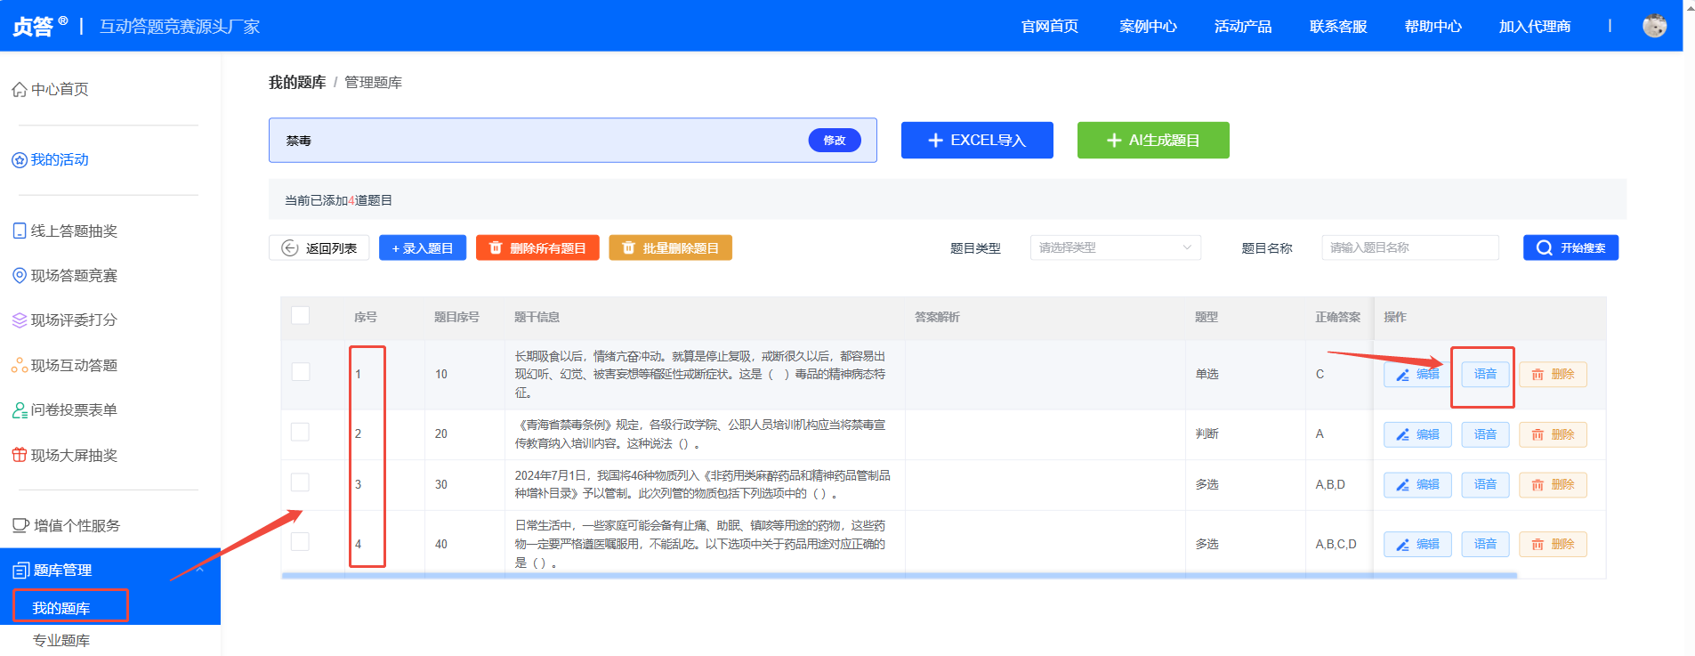Image resolution: width=1695 pixels, height=656 pixels.
Task: Select 我的题库 in sidebar
Action: pyautogui.click(x=61, y=608)
